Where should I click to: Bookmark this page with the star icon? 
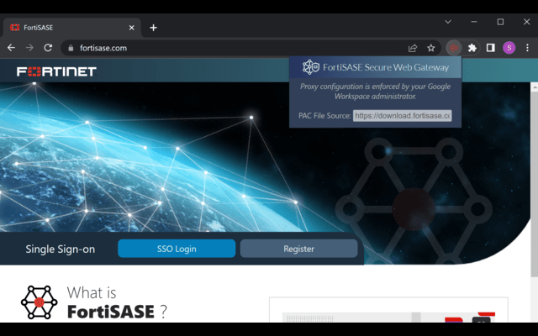tap(431, 48)
